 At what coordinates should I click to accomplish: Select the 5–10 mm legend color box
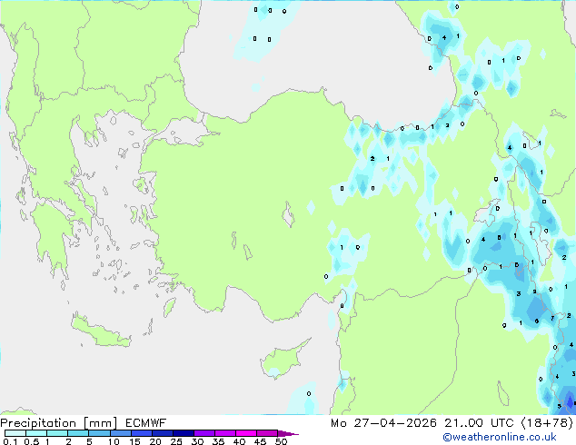coord(99,433)
